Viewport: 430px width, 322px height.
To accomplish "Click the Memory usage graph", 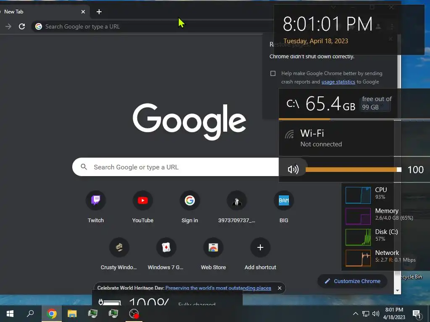I will click(x=358, y=216).
